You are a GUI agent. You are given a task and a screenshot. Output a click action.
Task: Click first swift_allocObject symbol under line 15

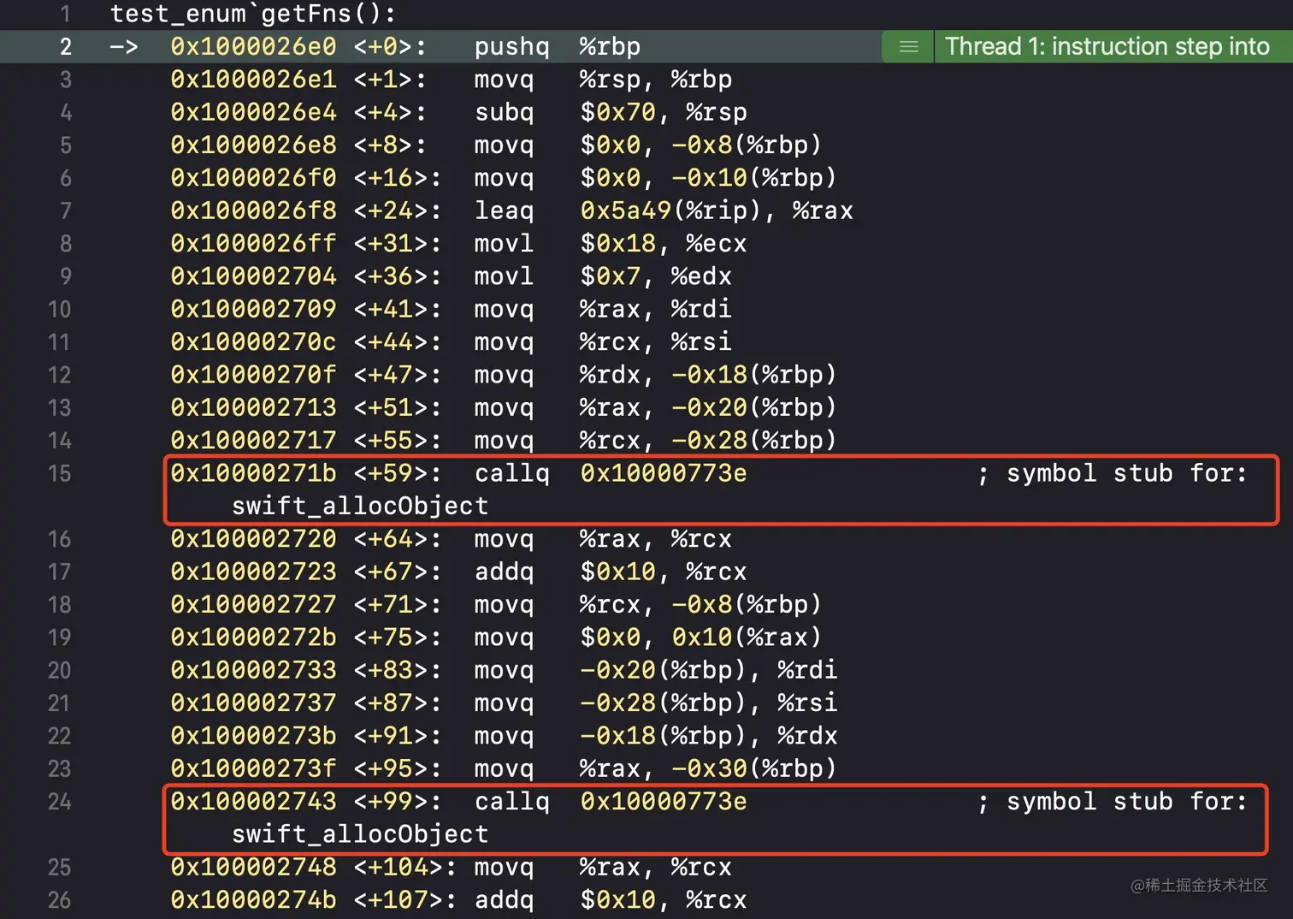coord(360,507)
